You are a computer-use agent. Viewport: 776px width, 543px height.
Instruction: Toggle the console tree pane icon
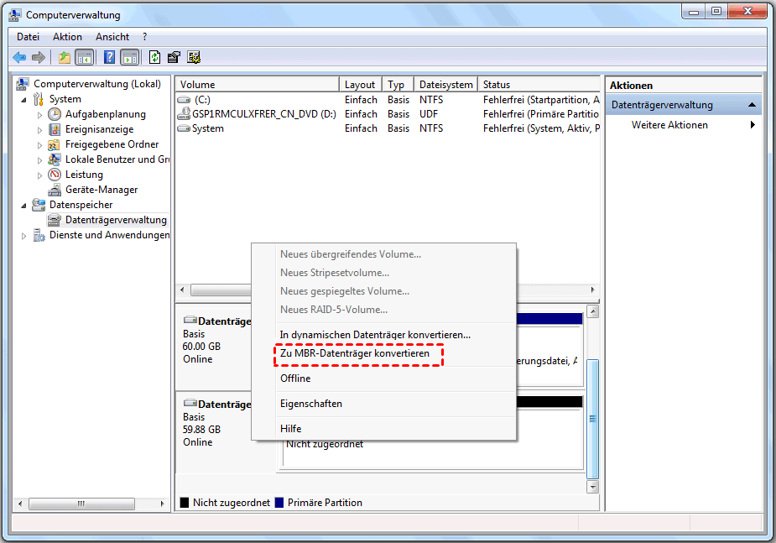[x=85, y=57]
